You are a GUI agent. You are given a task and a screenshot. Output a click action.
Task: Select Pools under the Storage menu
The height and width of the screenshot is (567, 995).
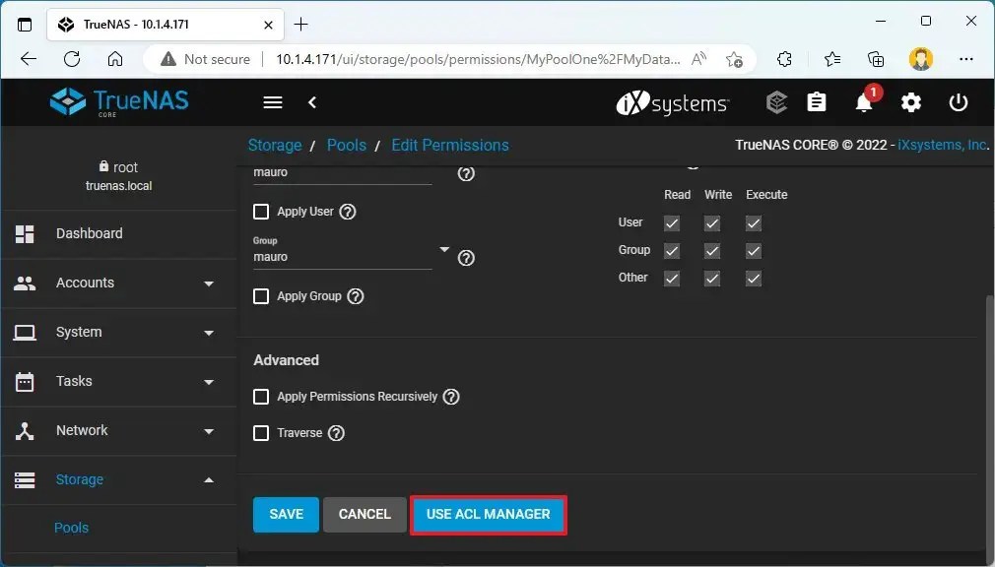point(71,528)
